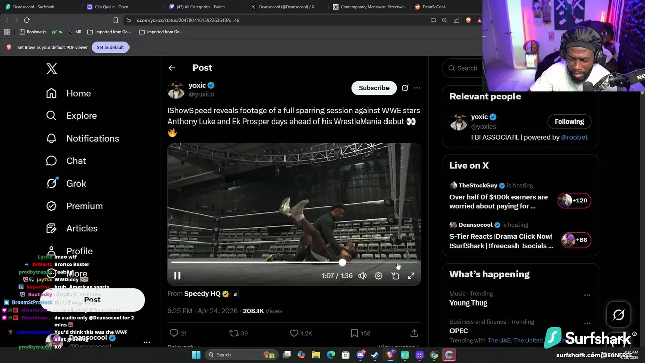Expand video to fullscreen

click(411, 276)
